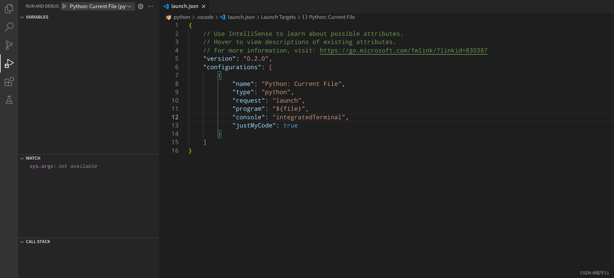Open the Testing flask view
614x278 pixels.
click(9, 100)
